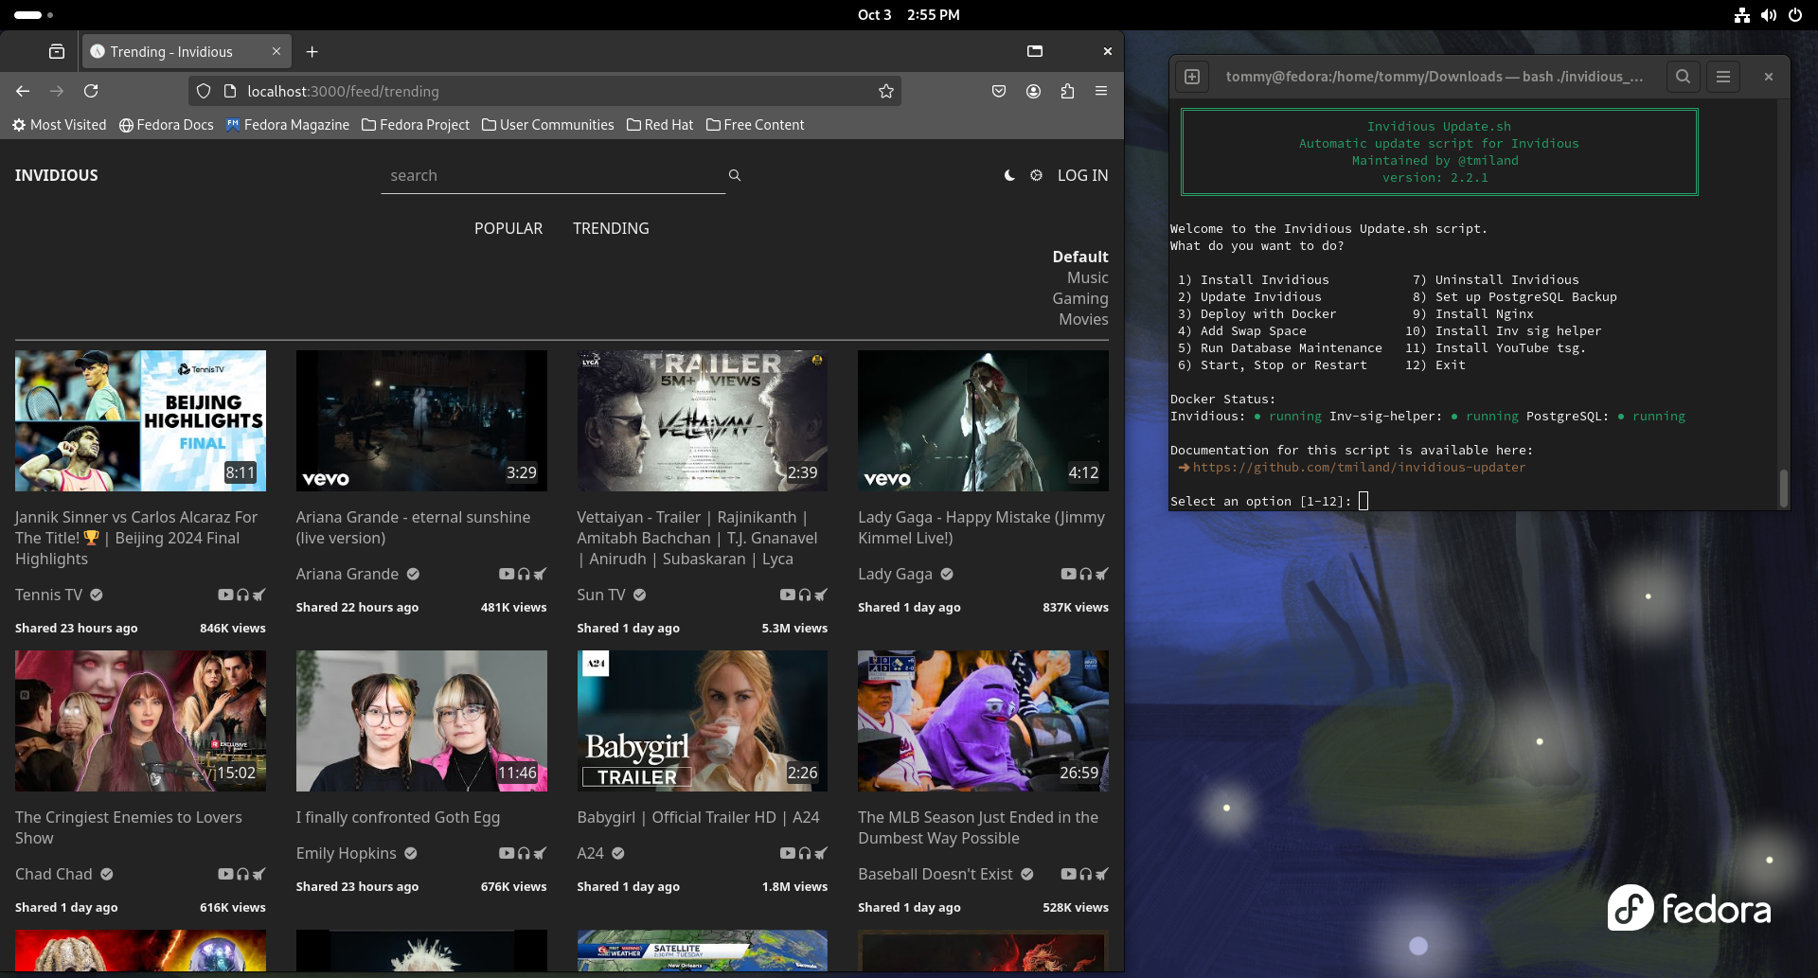Open Firefox extensions puzzle icon
The image size is (1818, 978).
1067,91
